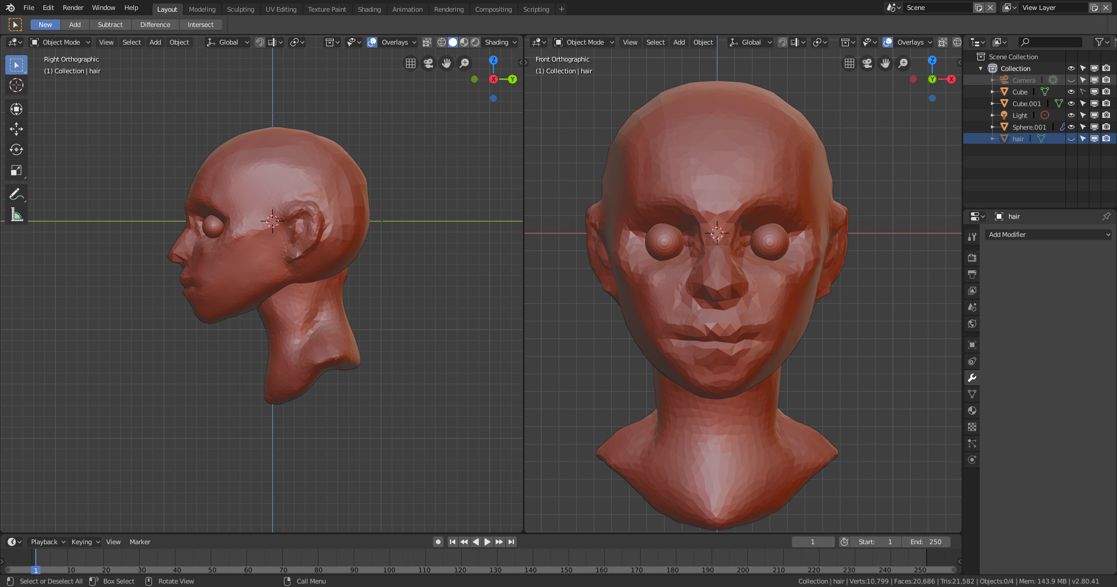Open the Scene properties tab
The width and height of the screenshot is (1117, 587).
pyautogui.click(x=972, y=307)
